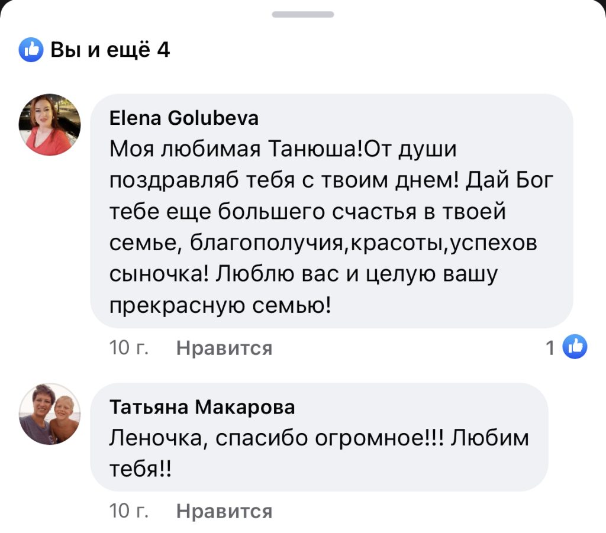Click the '10 г.' timestamp under Elena's comment
This screenshot has width=606, height=533.
(128, 348)
